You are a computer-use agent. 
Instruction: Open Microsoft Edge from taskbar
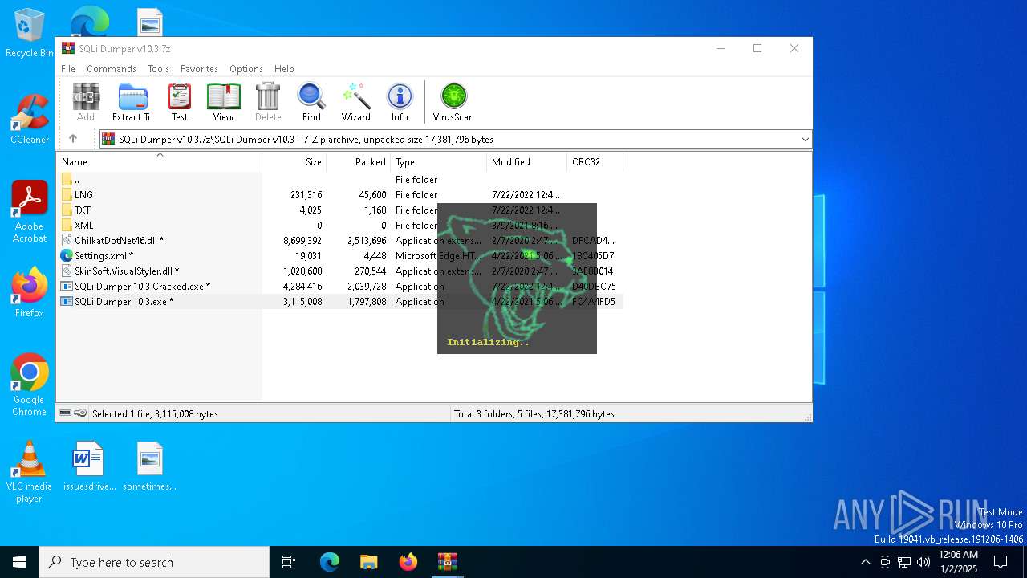[x=330, y=562]
